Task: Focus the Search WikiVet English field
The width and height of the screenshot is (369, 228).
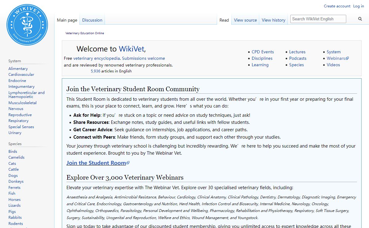Action: coord(318,19)
